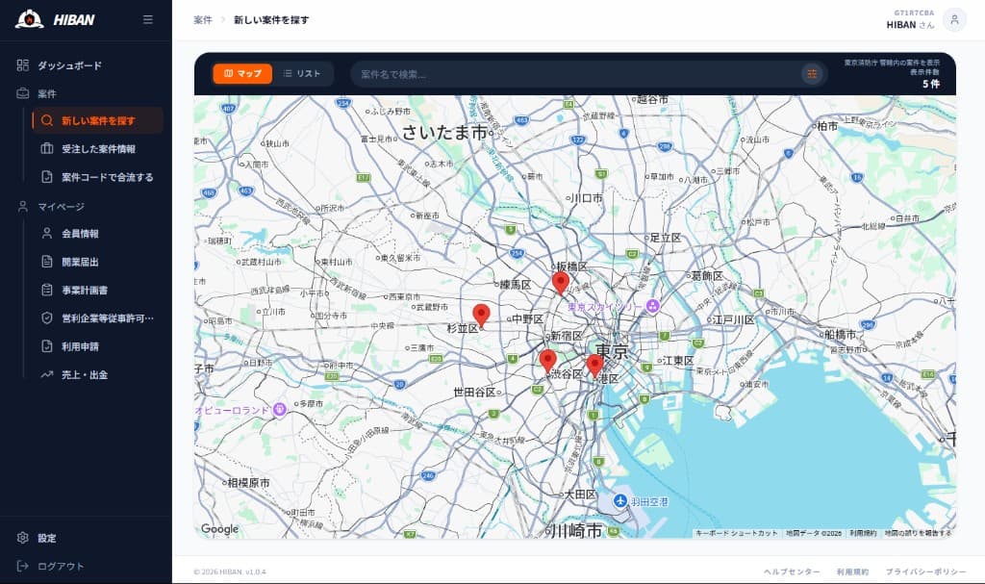Click the 事業計画書 clipboard icon
This screenshot has height=584, width=985.
pyautogui.click(x=47, y=290)
